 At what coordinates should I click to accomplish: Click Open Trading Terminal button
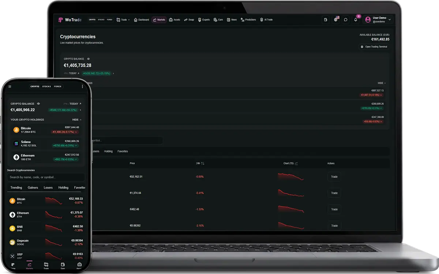pos(374,47)
